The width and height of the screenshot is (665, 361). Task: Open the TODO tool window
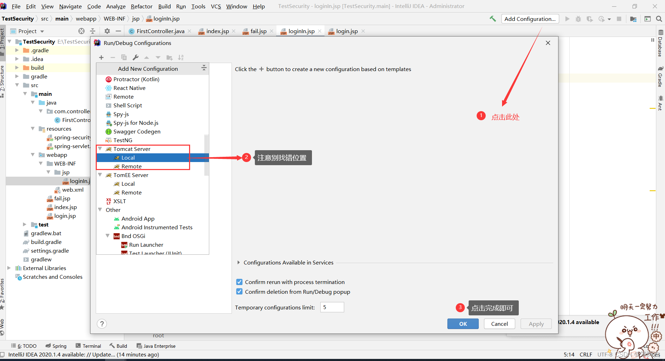click(x=24, y=346)
